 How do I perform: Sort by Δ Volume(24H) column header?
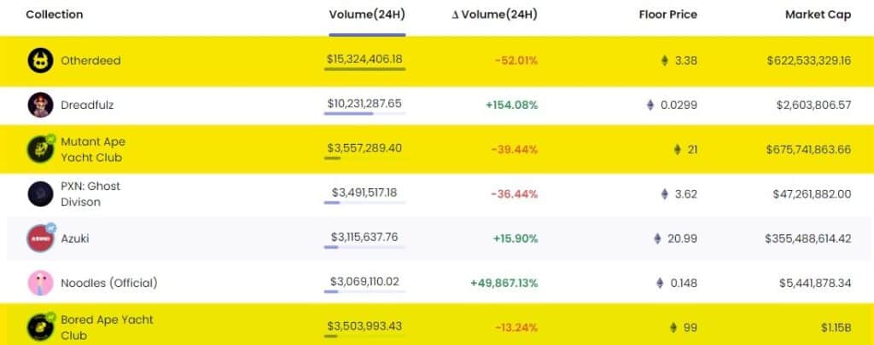click(x=494, y=15)
